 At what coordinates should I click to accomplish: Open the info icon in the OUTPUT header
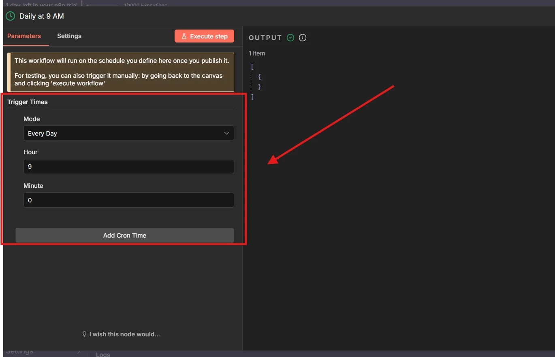click(302, 37)
